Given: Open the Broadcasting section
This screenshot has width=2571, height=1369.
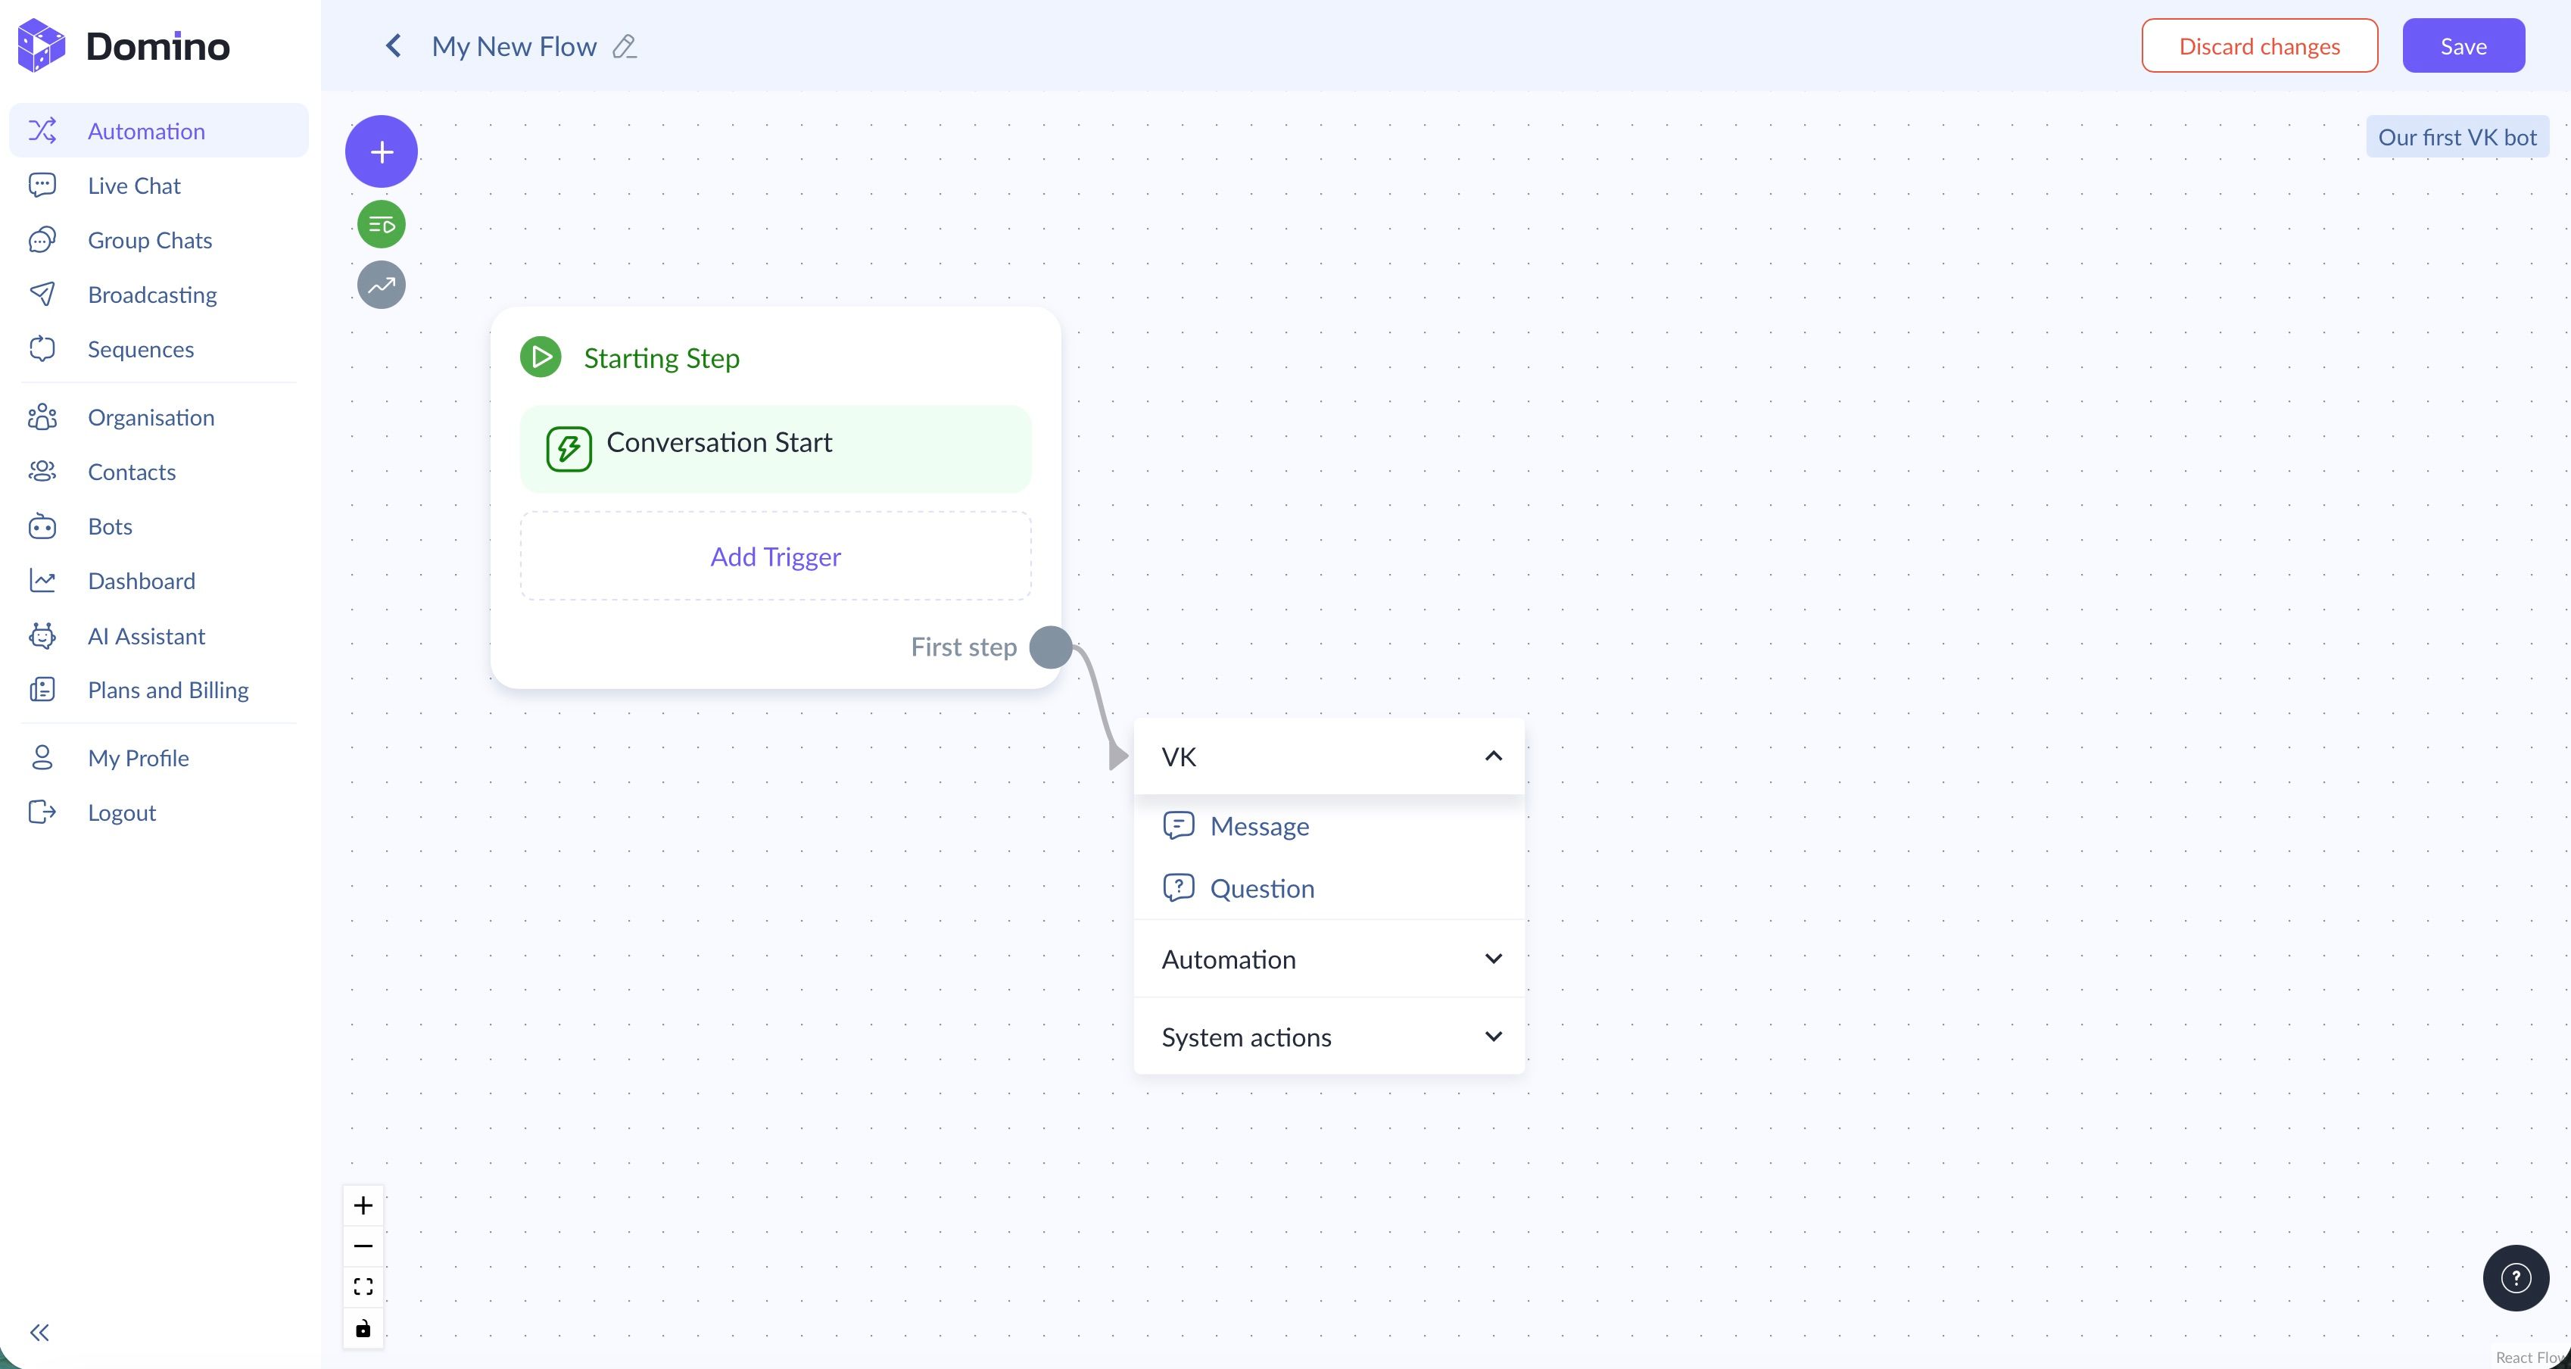Looking at the screenshot, I should pyautogui.click(x=151, y=294).
